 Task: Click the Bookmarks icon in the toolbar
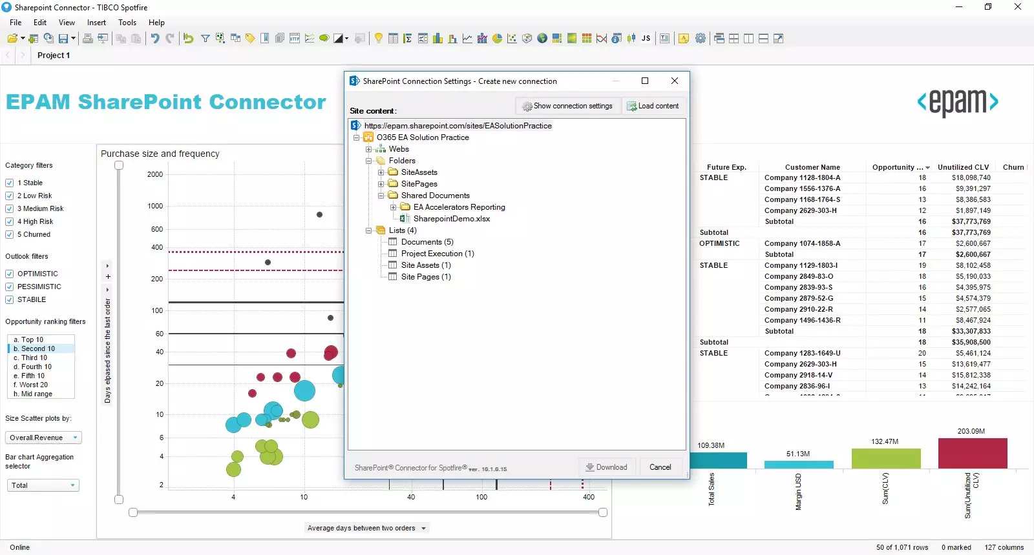pos(265,39)
